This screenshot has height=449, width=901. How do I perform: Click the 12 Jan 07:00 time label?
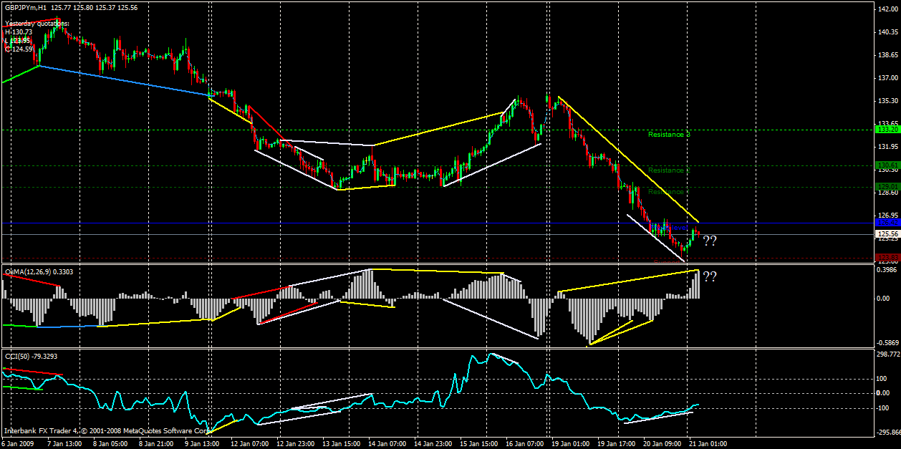click(x=249, y=443)
